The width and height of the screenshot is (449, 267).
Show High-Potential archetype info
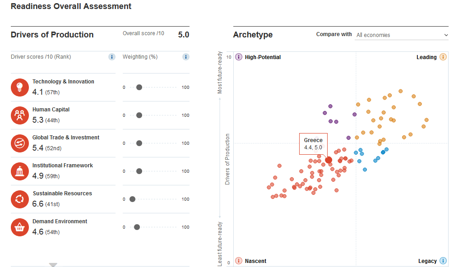[x=239, y=57]
